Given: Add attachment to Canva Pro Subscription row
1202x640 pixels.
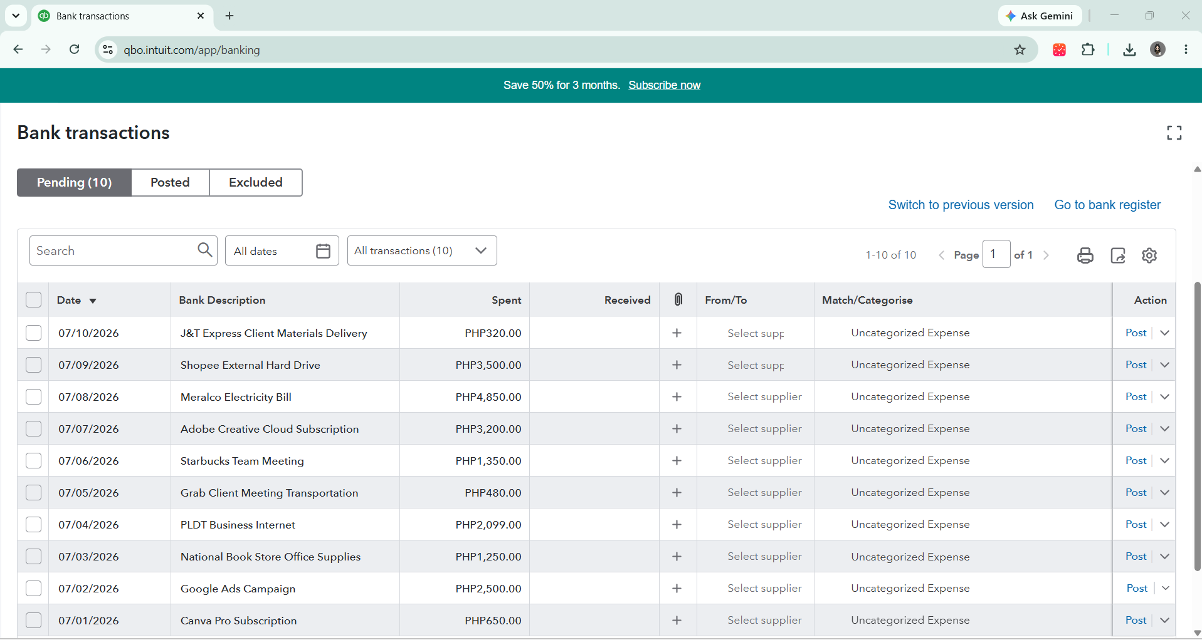Looking at the screenshot, I should click(677, 621).
